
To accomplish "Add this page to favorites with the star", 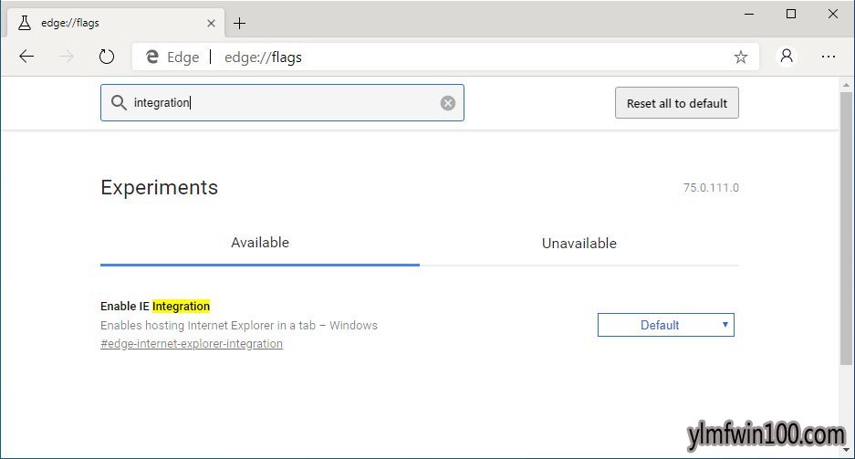I will 741,57.
